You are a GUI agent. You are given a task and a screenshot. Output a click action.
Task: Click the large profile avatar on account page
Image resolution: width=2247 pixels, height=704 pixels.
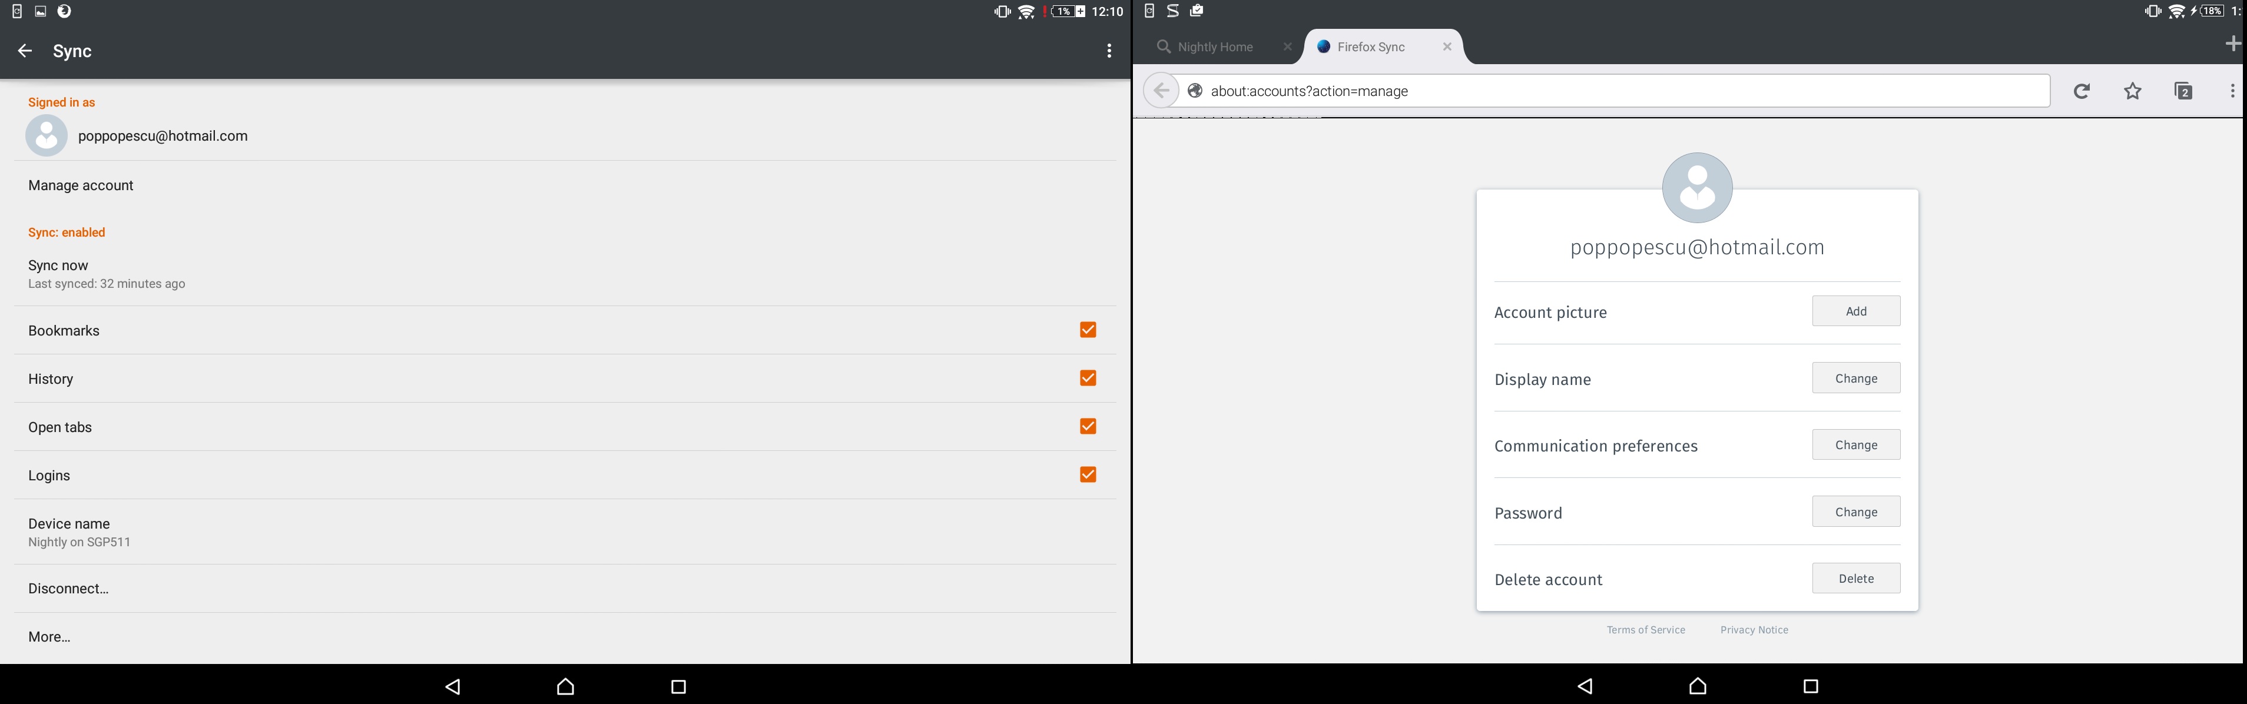click(x=1696, y=188)
